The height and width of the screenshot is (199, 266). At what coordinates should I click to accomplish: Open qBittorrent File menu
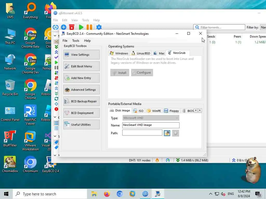point(56,20)
